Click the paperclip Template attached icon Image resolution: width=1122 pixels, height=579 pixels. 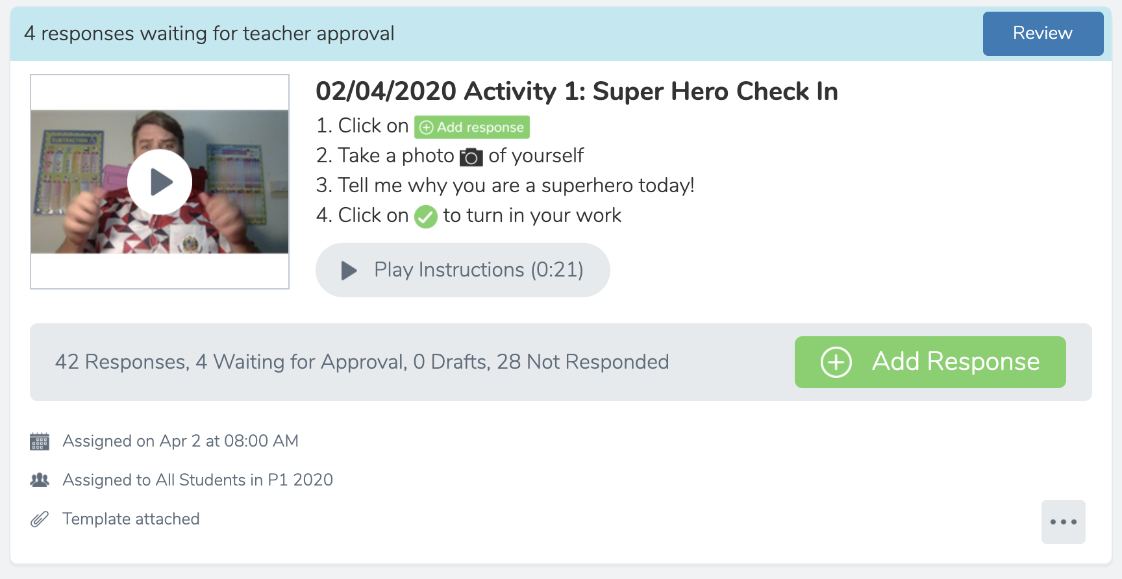(40, 519)
